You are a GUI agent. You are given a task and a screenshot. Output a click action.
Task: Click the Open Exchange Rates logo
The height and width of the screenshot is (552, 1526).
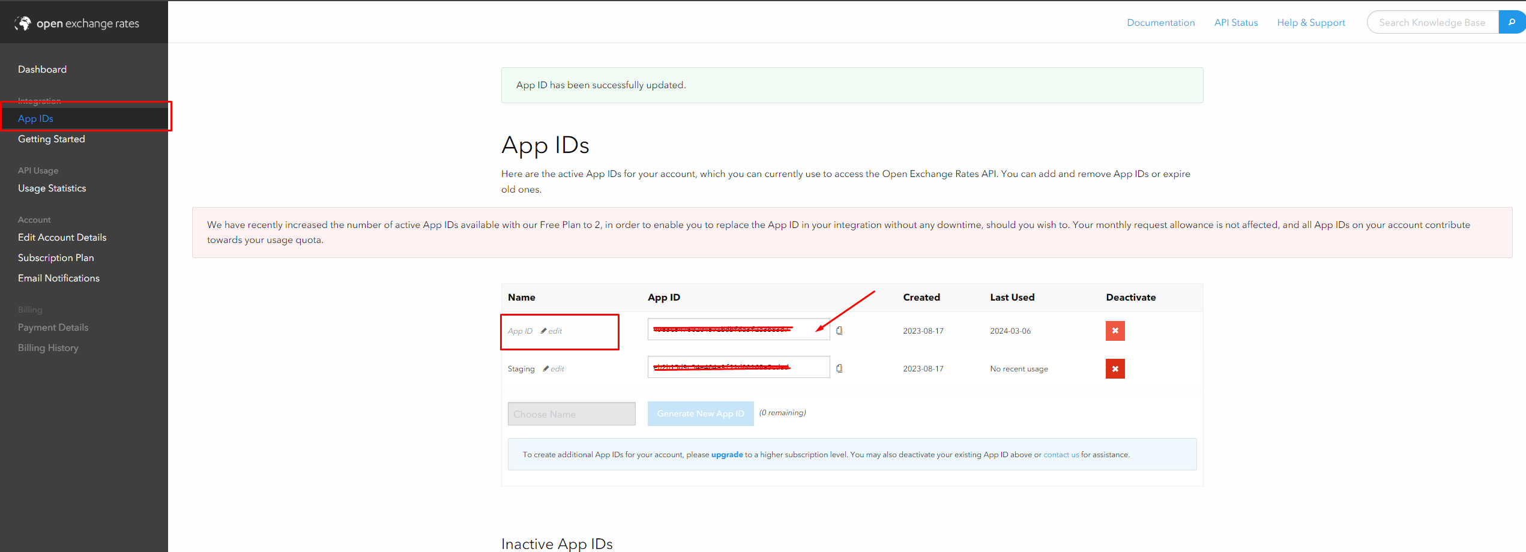77,23
